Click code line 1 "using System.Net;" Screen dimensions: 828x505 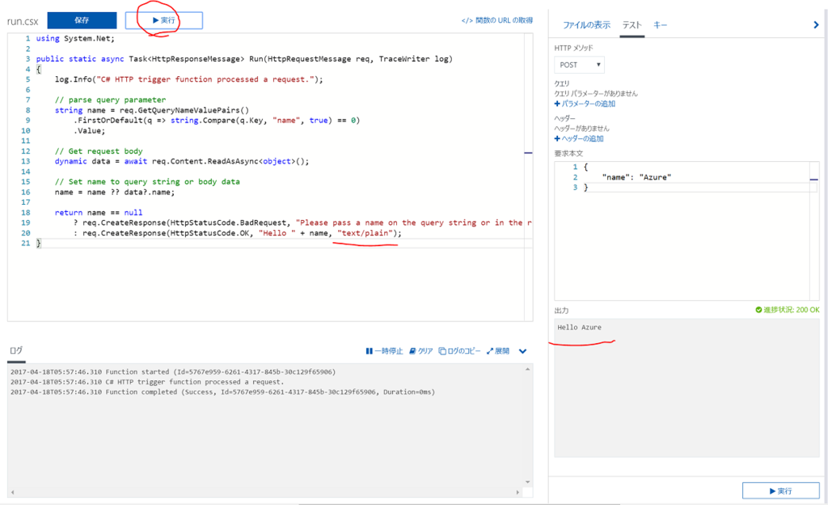point(75,39)
